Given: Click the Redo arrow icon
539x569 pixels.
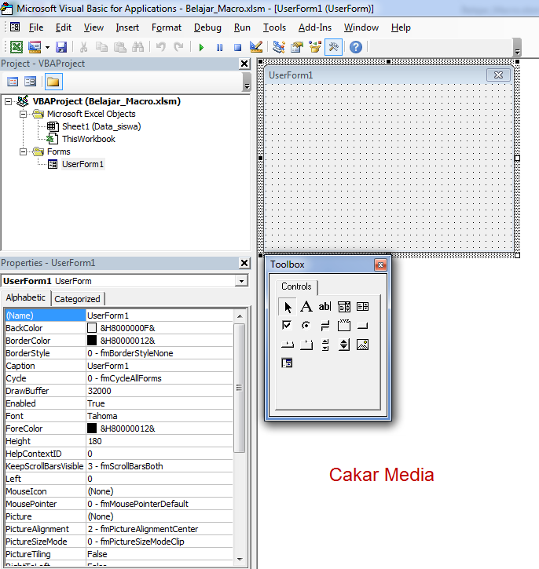Looking at the screenshot, I should point(178,47).
